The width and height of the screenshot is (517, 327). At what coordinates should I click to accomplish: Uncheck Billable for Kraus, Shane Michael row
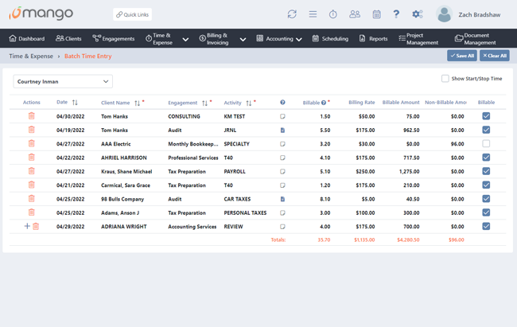[486, 171]
